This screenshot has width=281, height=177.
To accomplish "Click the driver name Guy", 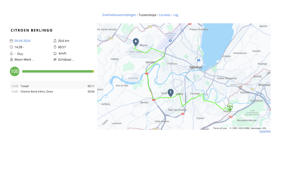I will pyautogui.click(x=20, y=54).
